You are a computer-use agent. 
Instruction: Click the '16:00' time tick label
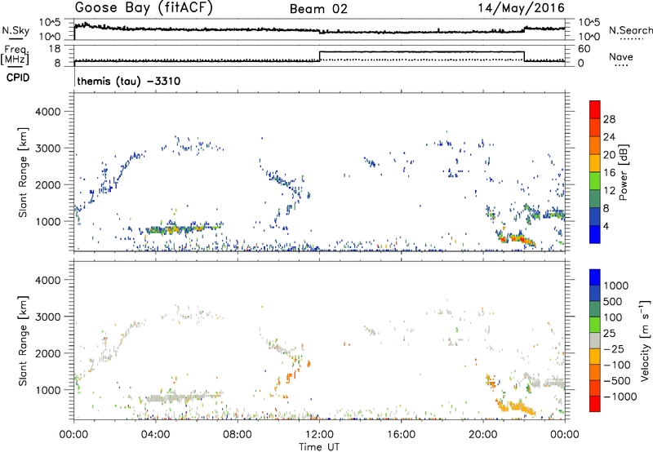click(401, 435)
